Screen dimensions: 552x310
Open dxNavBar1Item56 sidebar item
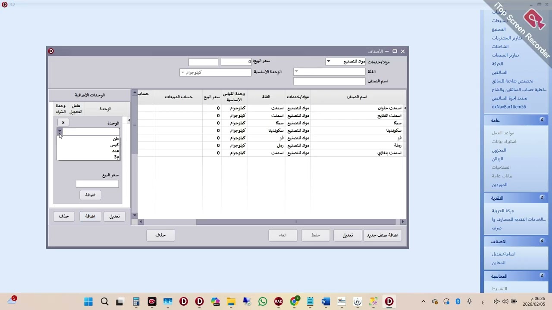point(508,107)
